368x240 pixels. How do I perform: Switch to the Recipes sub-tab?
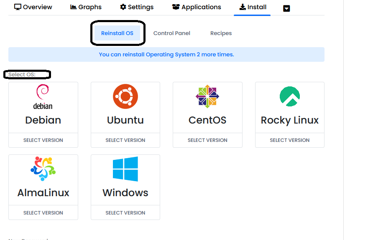tap(221, 33)
